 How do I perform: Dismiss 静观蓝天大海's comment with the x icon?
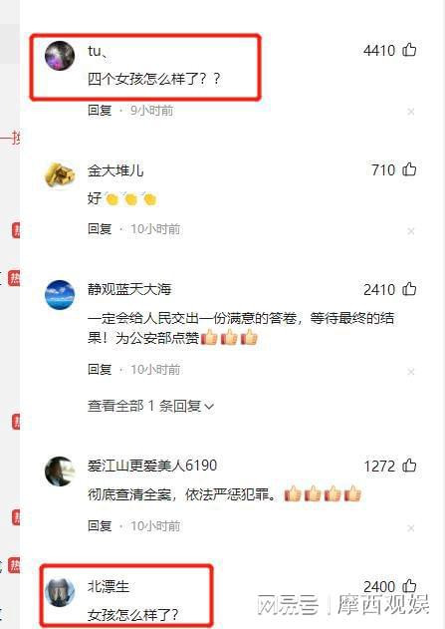411,372
